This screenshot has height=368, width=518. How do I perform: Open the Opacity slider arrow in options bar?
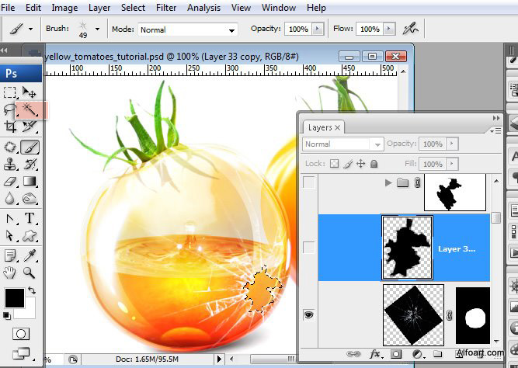pos(318,29)
